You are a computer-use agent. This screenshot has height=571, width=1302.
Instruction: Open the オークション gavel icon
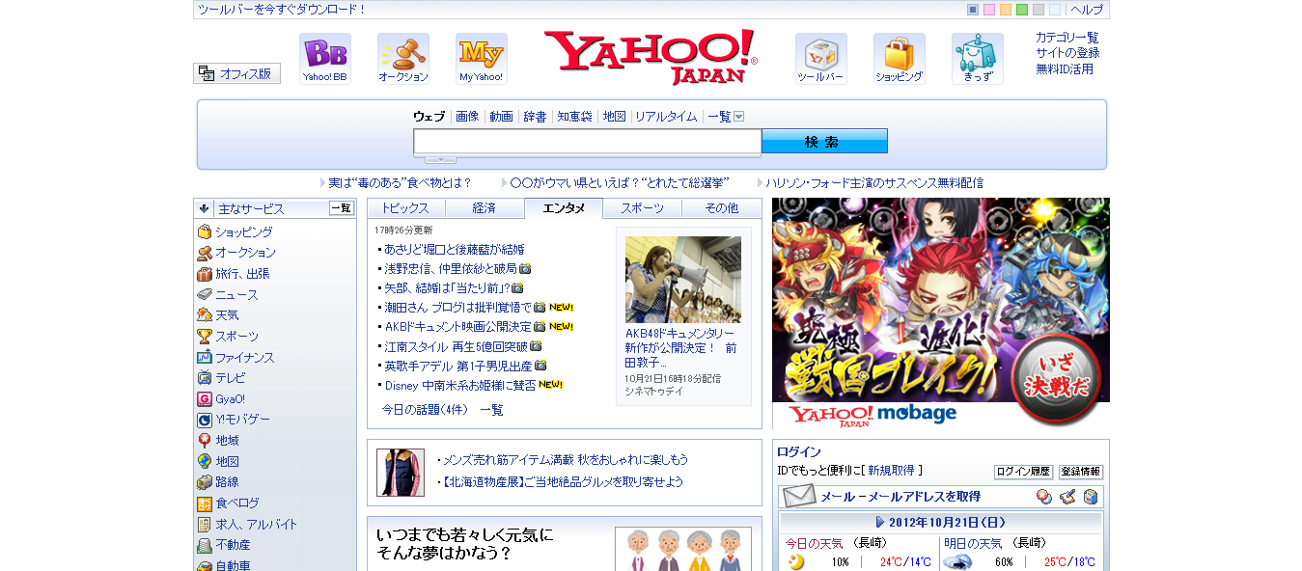click(403, 59)
